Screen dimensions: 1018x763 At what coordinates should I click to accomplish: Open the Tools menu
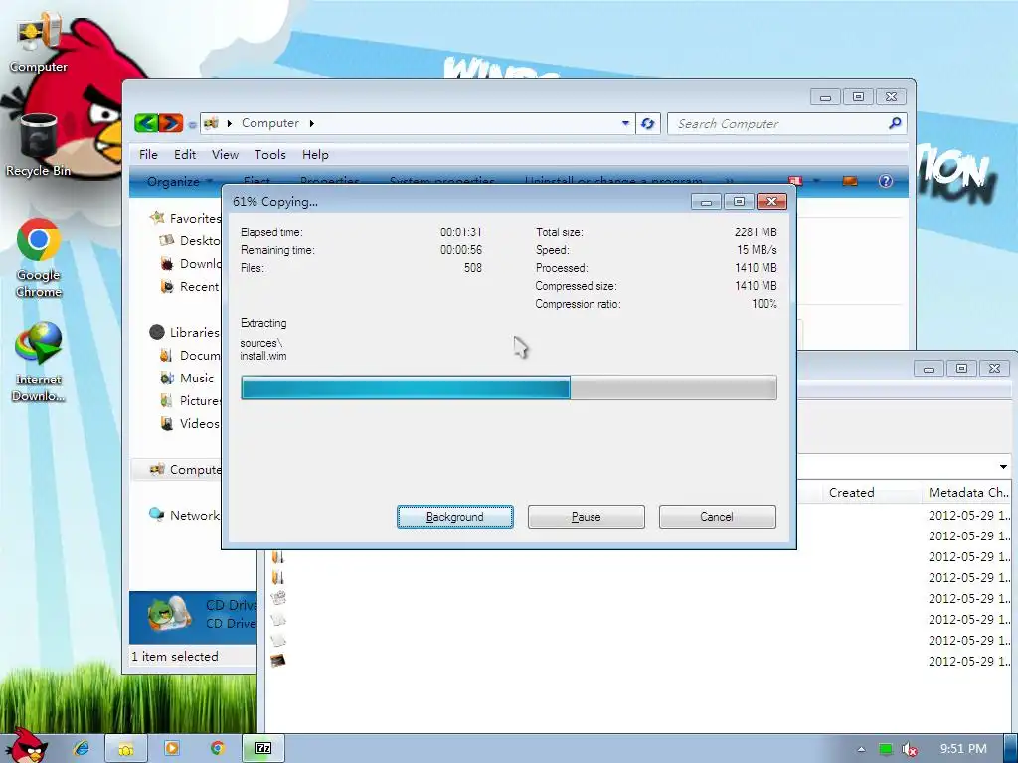click(x=270, y=154)
